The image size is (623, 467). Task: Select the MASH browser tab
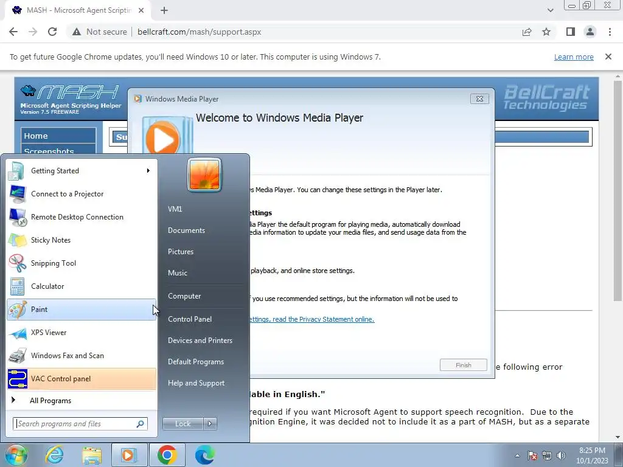[77, 10]
